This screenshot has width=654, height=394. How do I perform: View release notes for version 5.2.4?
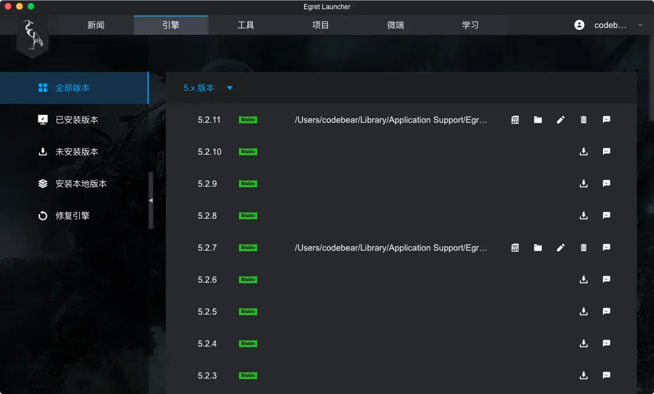[607, 344]
